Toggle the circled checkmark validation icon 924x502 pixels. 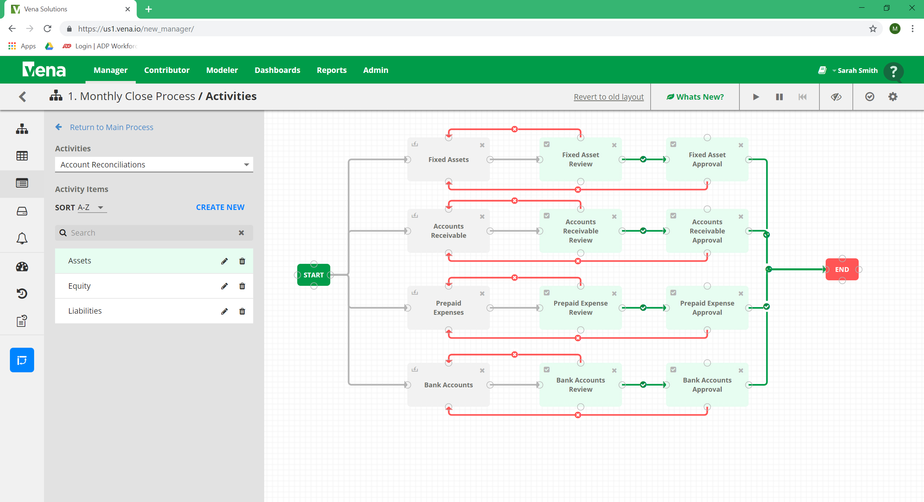click(870, 96)
